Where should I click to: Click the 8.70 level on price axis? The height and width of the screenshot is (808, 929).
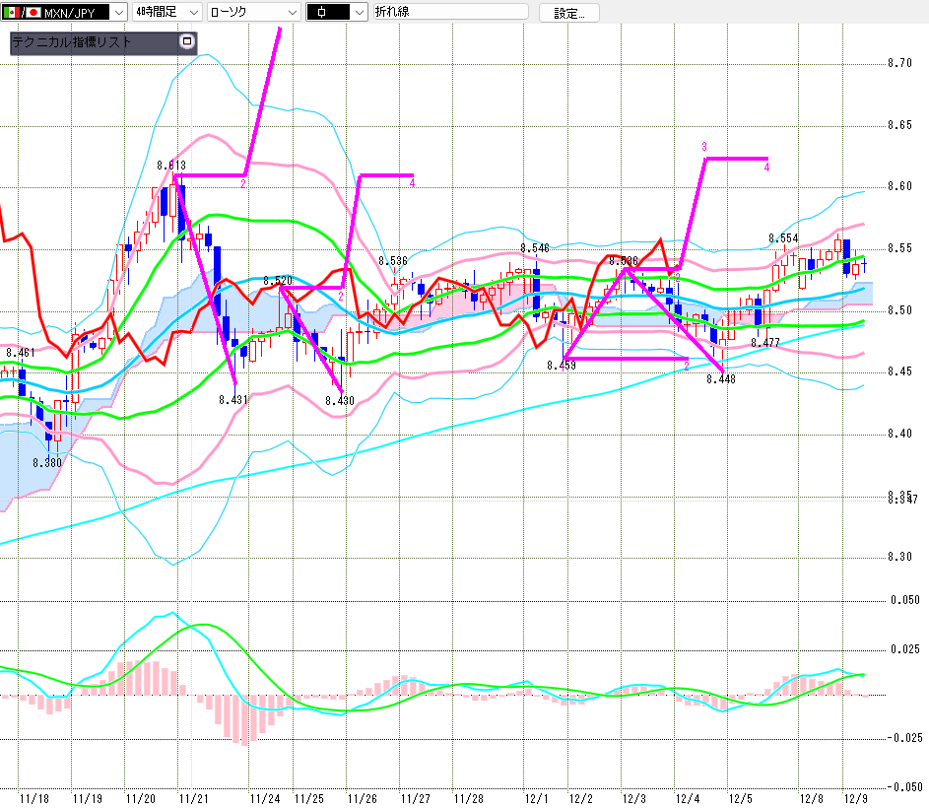899,63
